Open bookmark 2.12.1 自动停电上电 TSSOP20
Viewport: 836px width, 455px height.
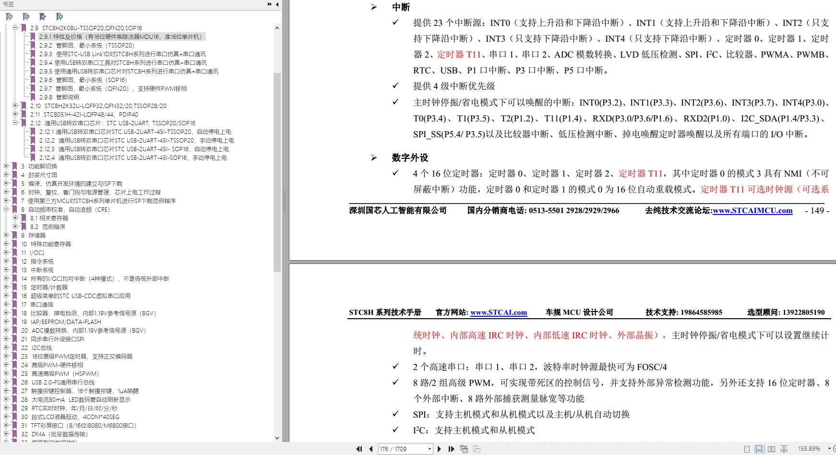135,132
